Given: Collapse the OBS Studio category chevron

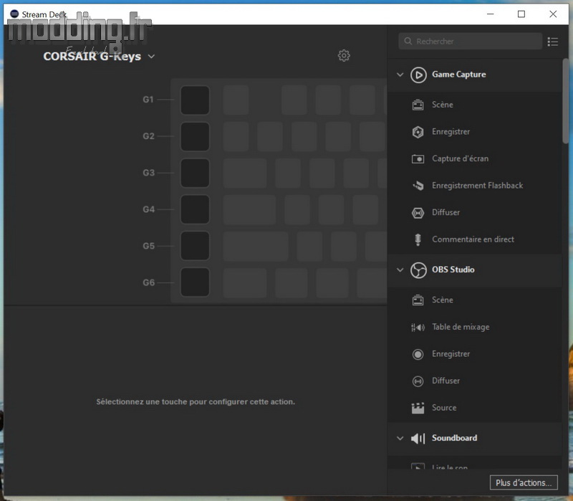Looking at the screenshot, I should coord(400,270).
